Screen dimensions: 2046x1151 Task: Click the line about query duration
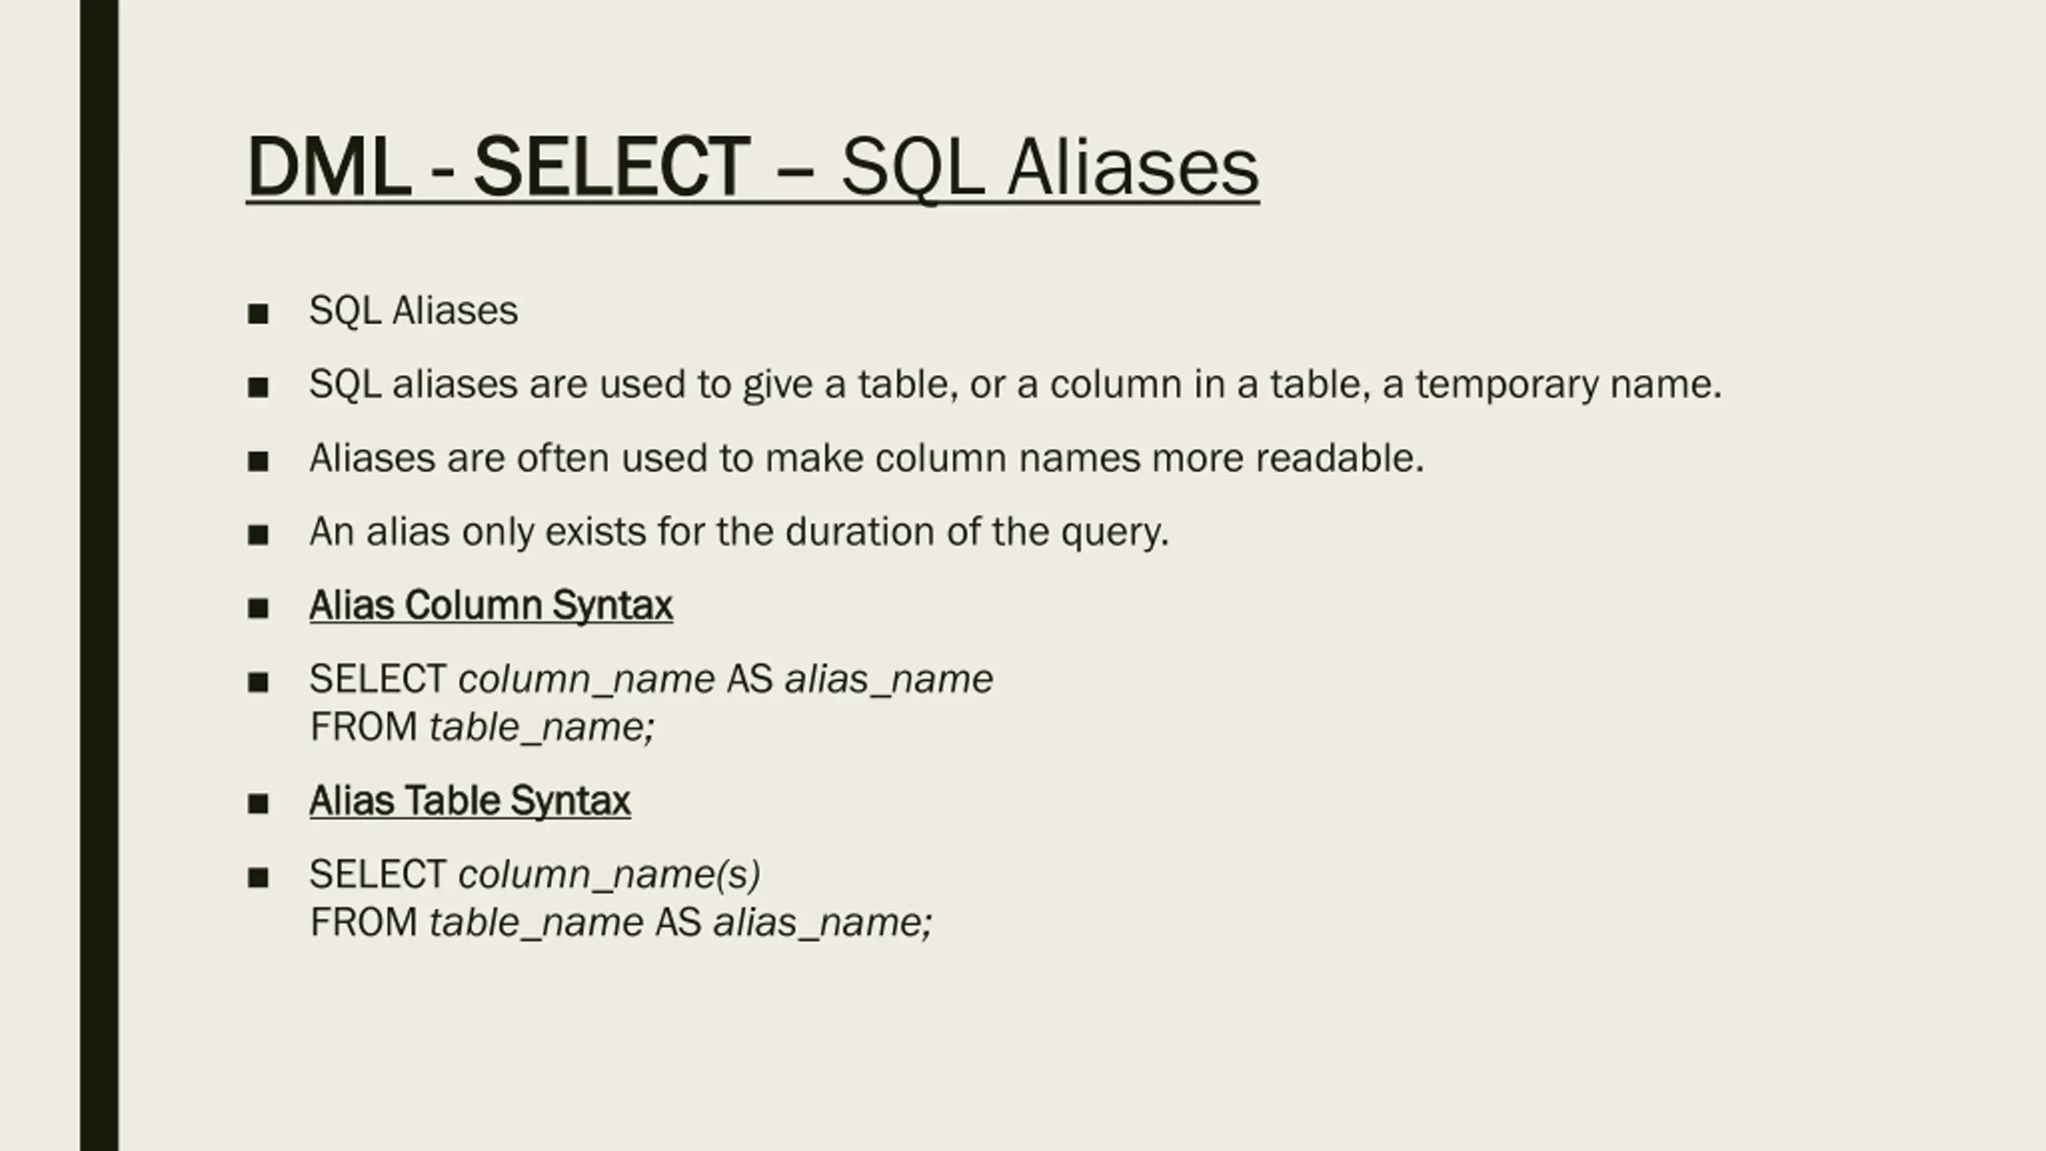[739, 532]
